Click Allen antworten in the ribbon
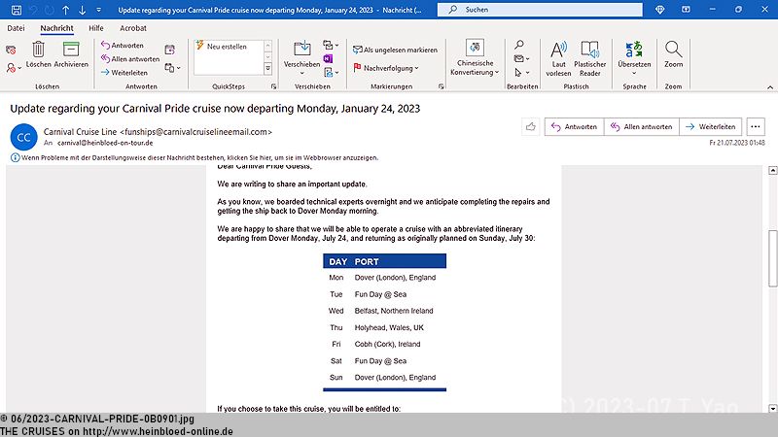Image resolution: width=778 pixels, height=437 pixels. [x=130, y=58]
